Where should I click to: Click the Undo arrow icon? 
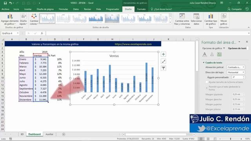tap(11, 3)
